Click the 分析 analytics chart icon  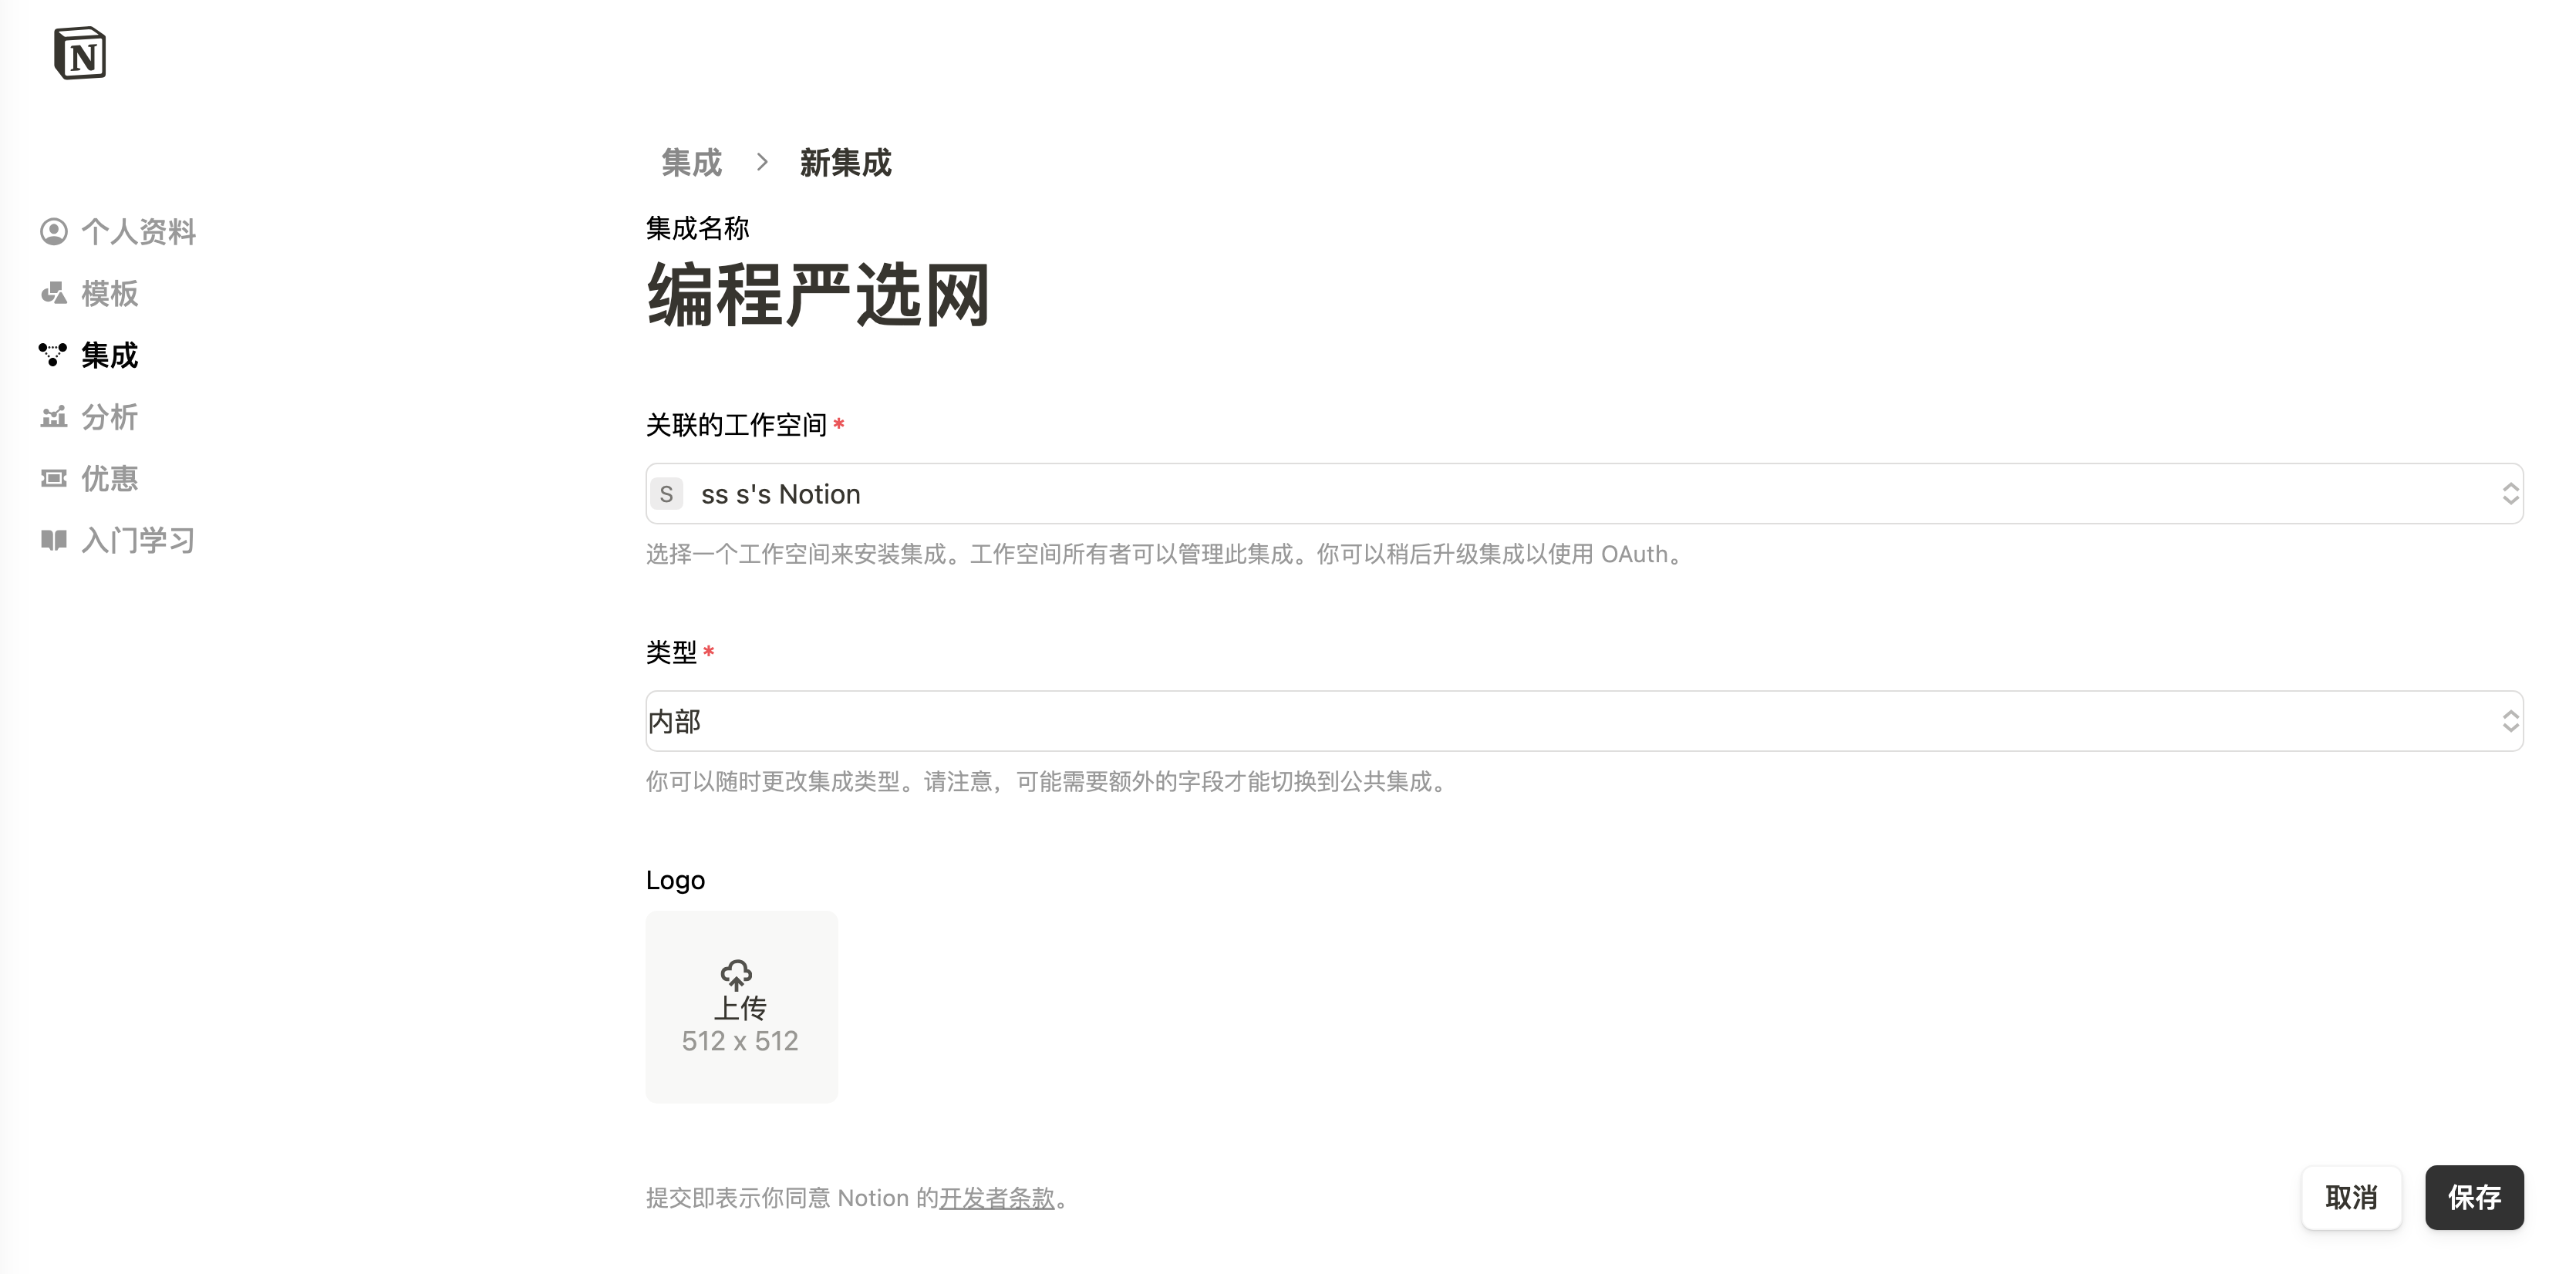point(54,417)
